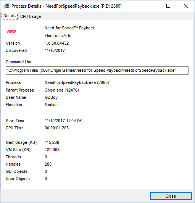Click the 'Parent Process' label
Screen dimensions: 195x203
(20, 90)
